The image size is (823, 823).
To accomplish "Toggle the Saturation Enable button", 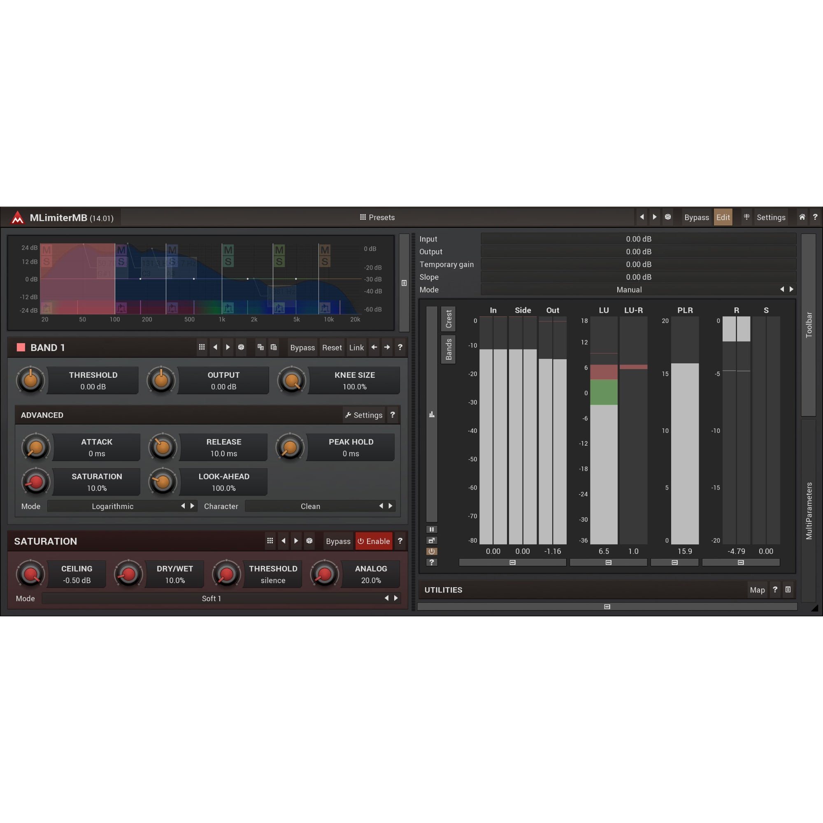I will click(x=374, y=541).
